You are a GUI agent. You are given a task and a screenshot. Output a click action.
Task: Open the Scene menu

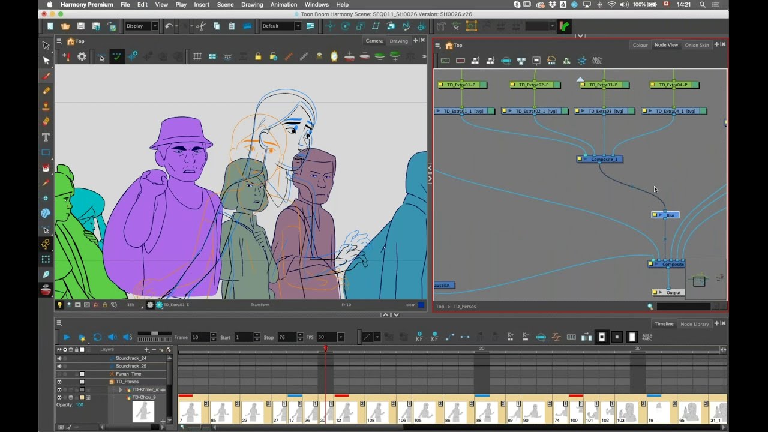pyautogui.click(x=225, y=4)
